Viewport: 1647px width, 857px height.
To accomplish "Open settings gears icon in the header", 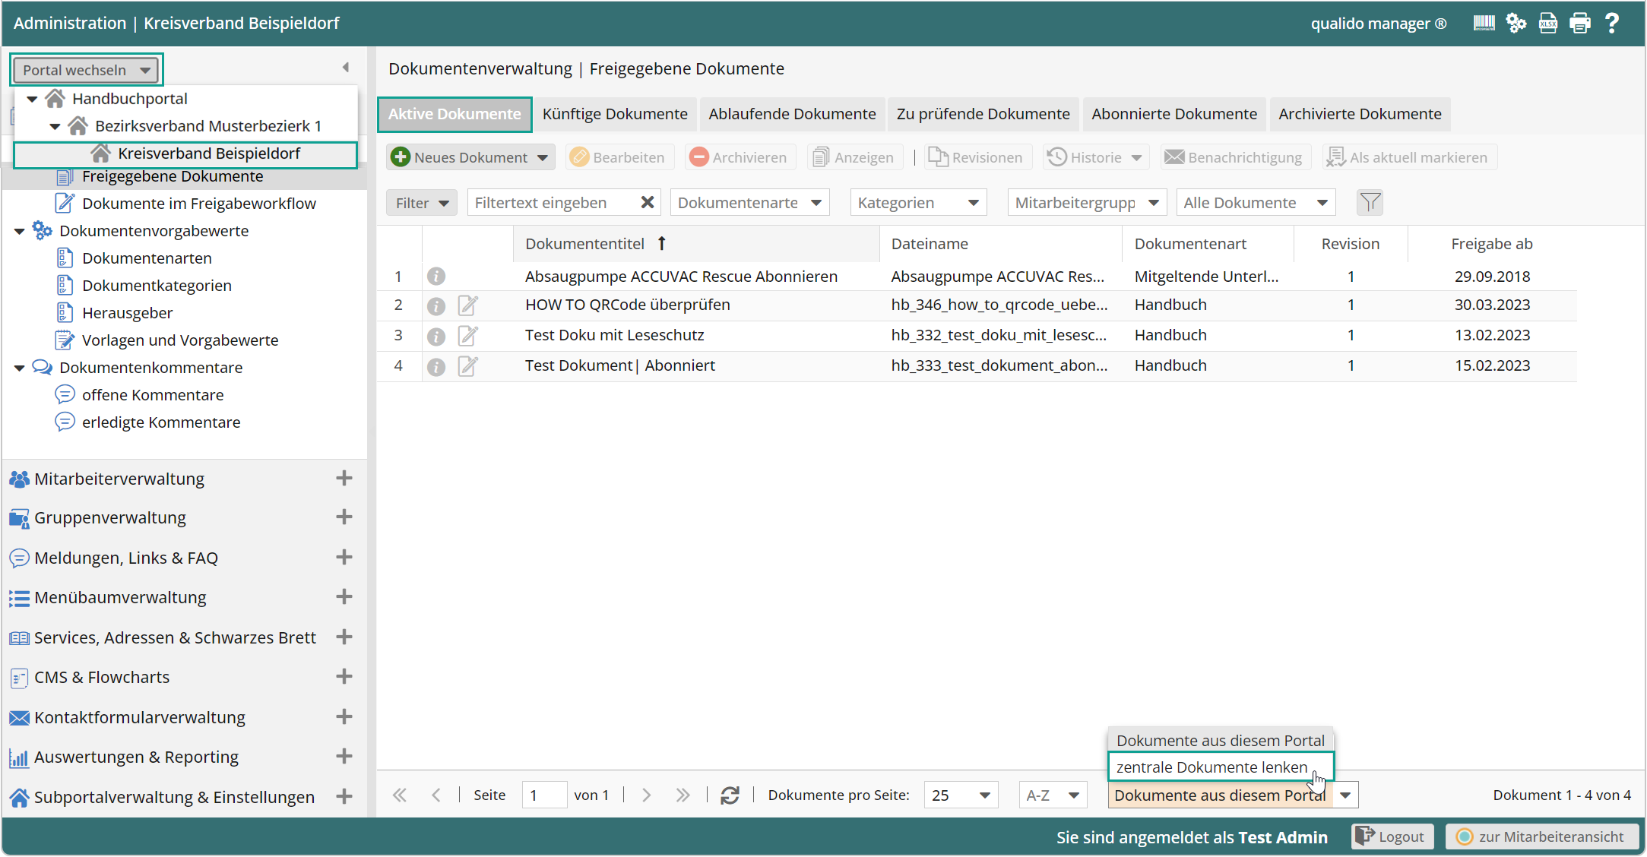I will 1516,24.
